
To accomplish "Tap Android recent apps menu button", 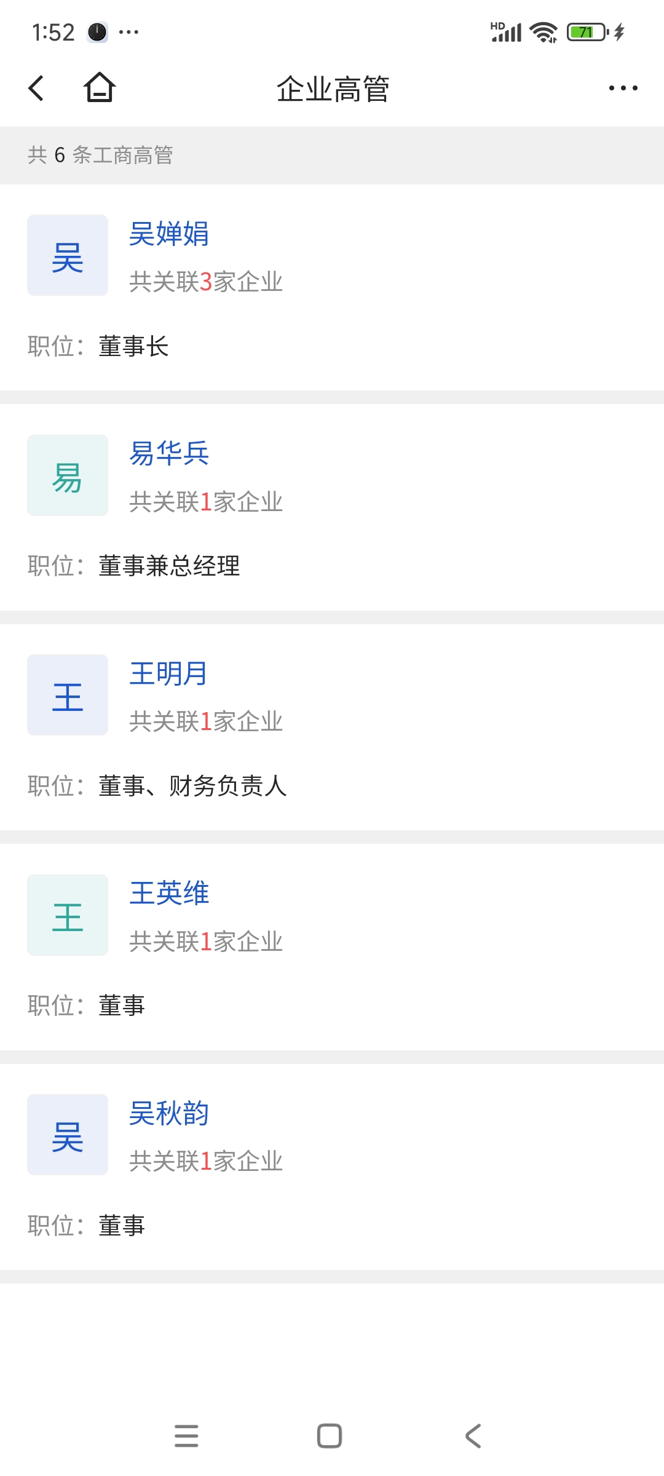I will [186, 1436].
